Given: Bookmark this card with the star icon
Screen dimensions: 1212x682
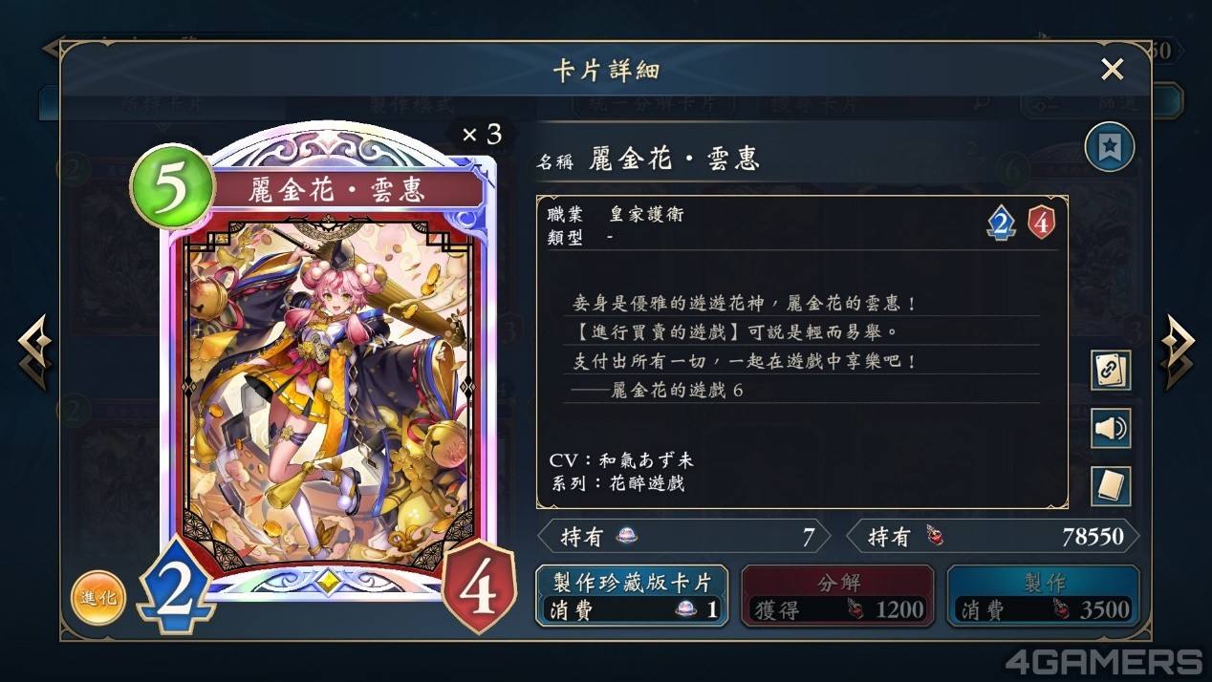Looking at the screenshot, I should tap(1110, 147).
